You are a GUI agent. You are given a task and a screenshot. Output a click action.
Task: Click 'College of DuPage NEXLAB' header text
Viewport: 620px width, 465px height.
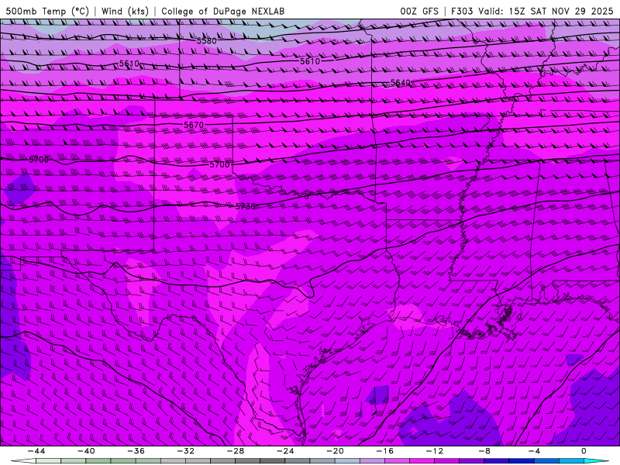coord(222,11)
